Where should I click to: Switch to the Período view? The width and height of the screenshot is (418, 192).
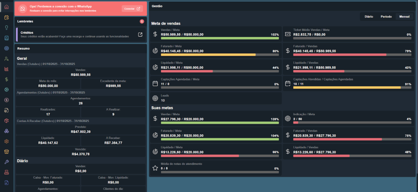(x=386, y=17)
